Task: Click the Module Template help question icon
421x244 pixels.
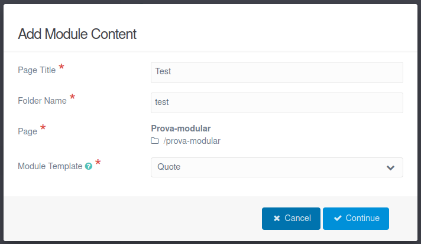Action: pyautogui.click(x=89, y=166)
